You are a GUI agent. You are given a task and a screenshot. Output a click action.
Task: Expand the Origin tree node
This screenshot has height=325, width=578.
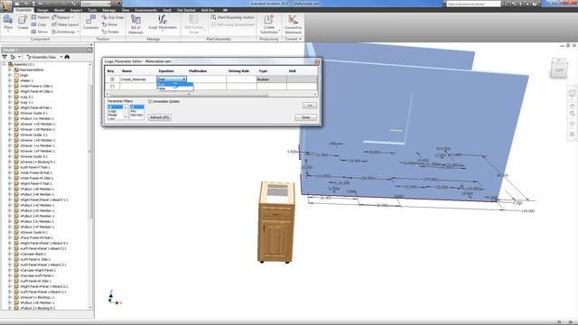tap(10, 75)
